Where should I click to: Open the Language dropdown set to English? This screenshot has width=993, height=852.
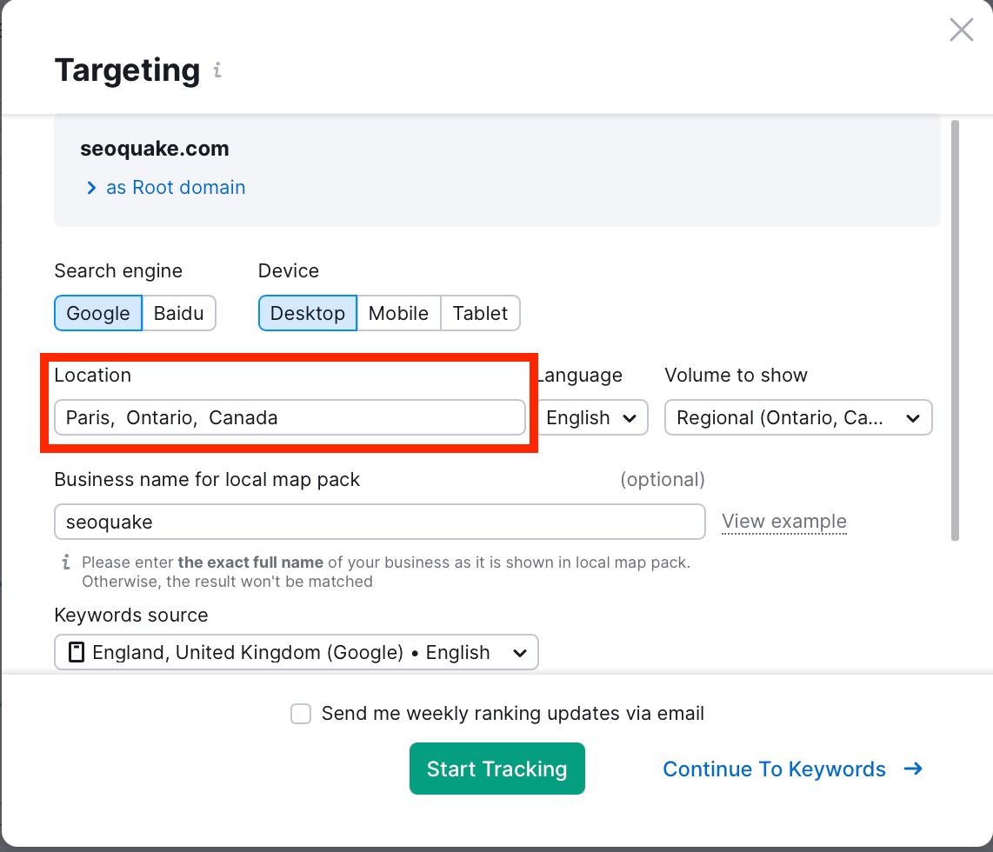[593, 417]
